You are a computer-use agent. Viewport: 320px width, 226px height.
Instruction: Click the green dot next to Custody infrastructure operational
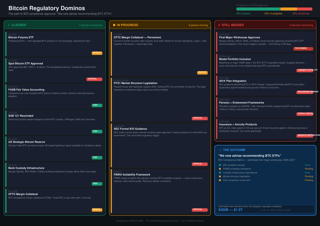coord(220,172)
